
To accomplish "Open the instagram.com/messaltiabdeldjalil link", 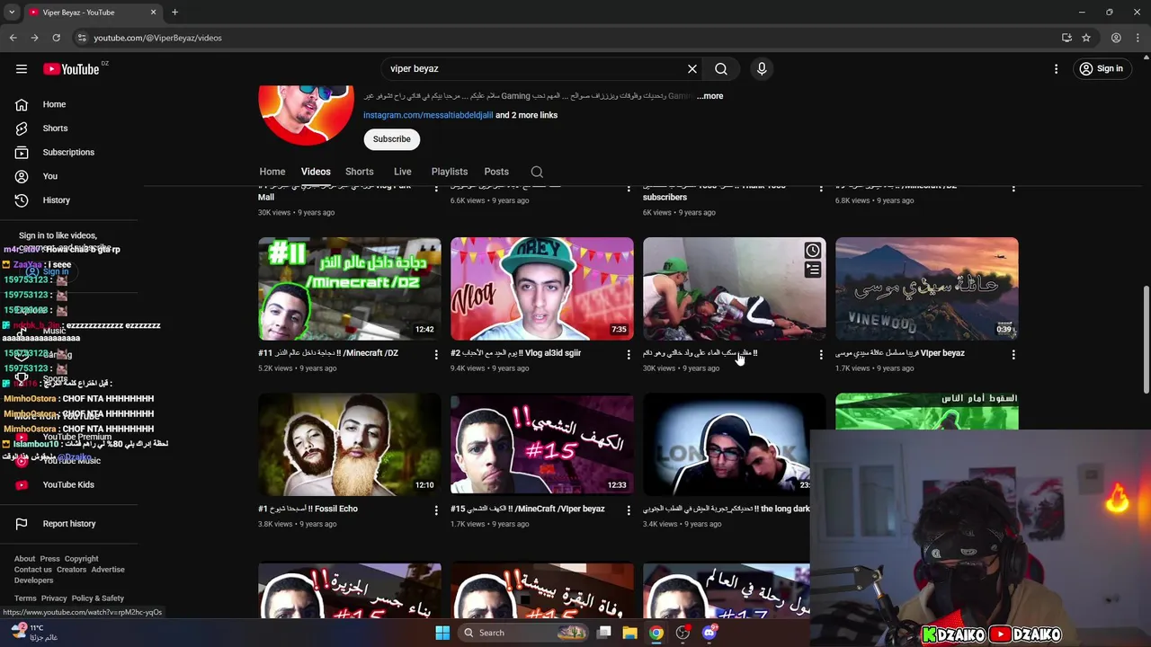I will coord(427,115).
